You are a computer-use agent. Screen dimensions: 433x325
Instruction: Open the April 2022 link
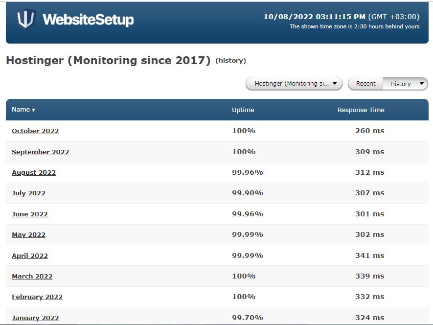[x=30, y=255]
